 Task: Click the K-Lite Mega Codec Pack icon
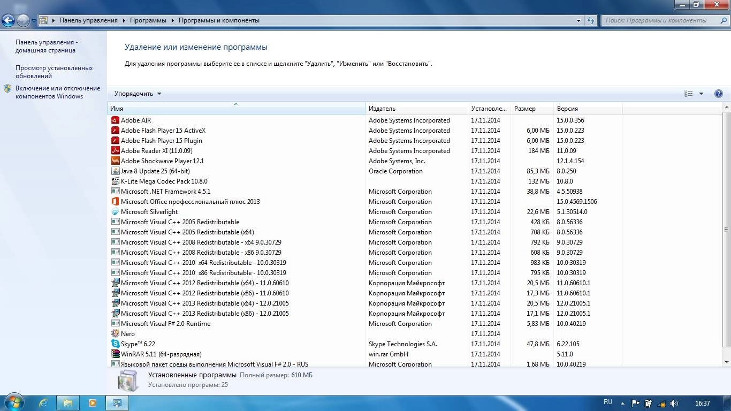click(115, 181)
